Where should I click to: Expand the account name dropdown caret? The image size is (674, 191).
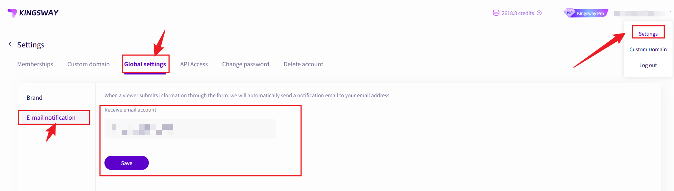[670, 13]
